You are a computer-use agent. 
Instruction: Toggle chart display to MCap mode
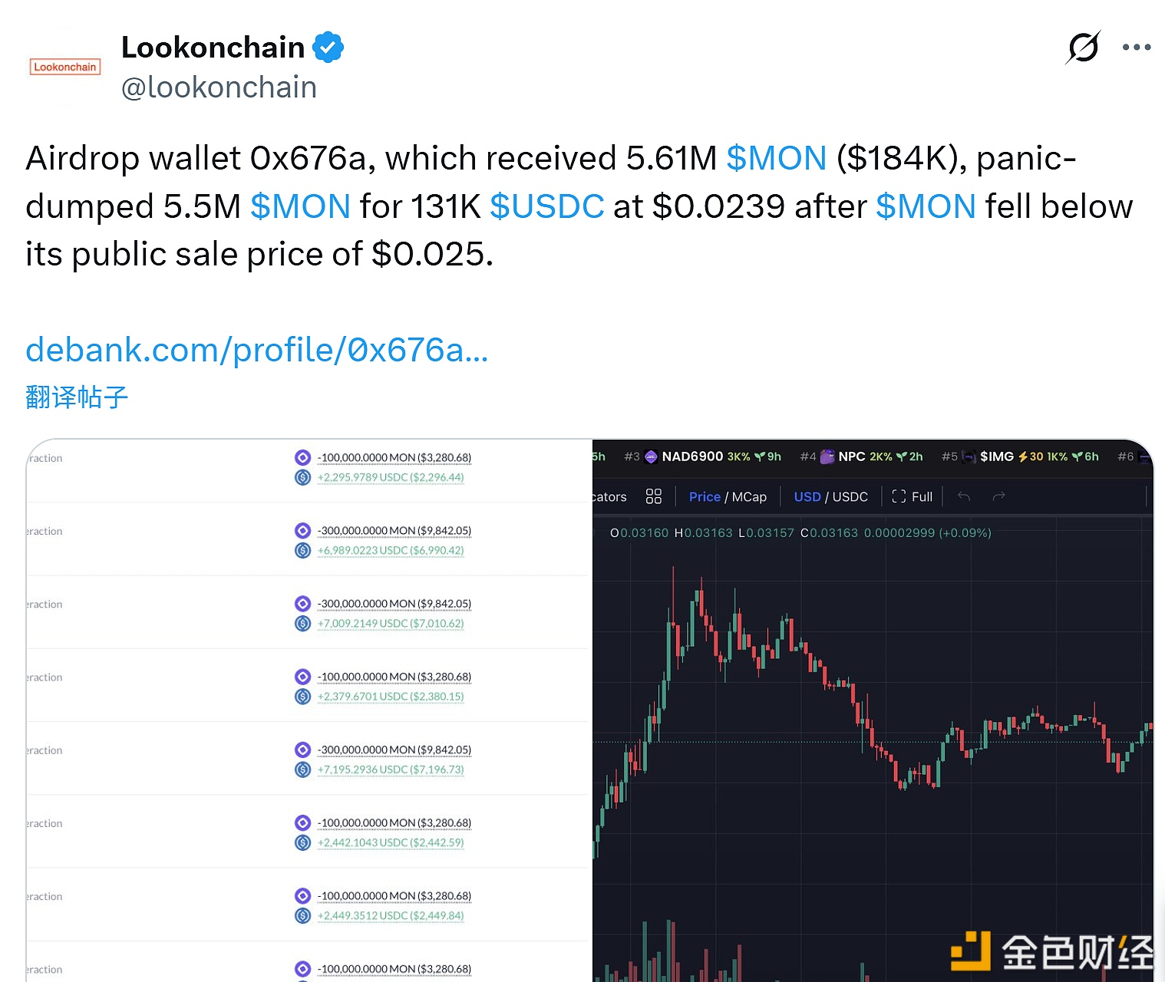(748, 496)
